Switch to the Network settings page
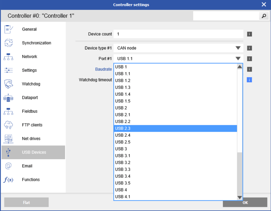The width and height of the screenshot is (271, 211). (30, 57)
